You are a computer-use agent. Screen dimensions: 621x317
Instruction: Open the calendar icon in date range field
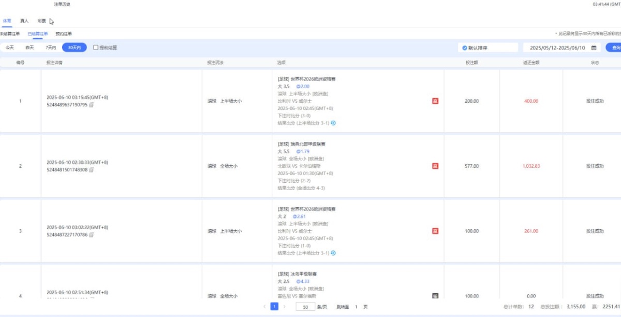(x=594, y=47)
